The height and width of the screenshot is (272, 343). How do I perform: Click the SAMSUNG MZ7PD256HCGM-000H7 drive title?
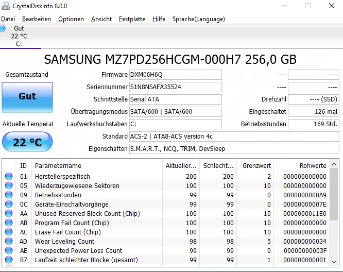point(170,59)
